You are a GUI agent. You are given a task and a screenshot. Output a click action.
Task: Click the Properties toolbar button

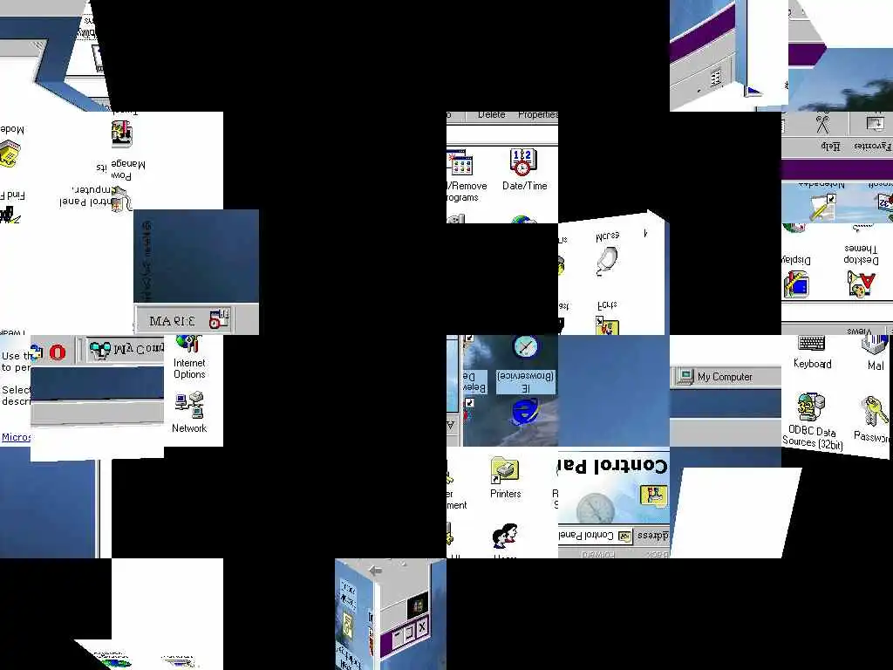[x=537, y=114]
